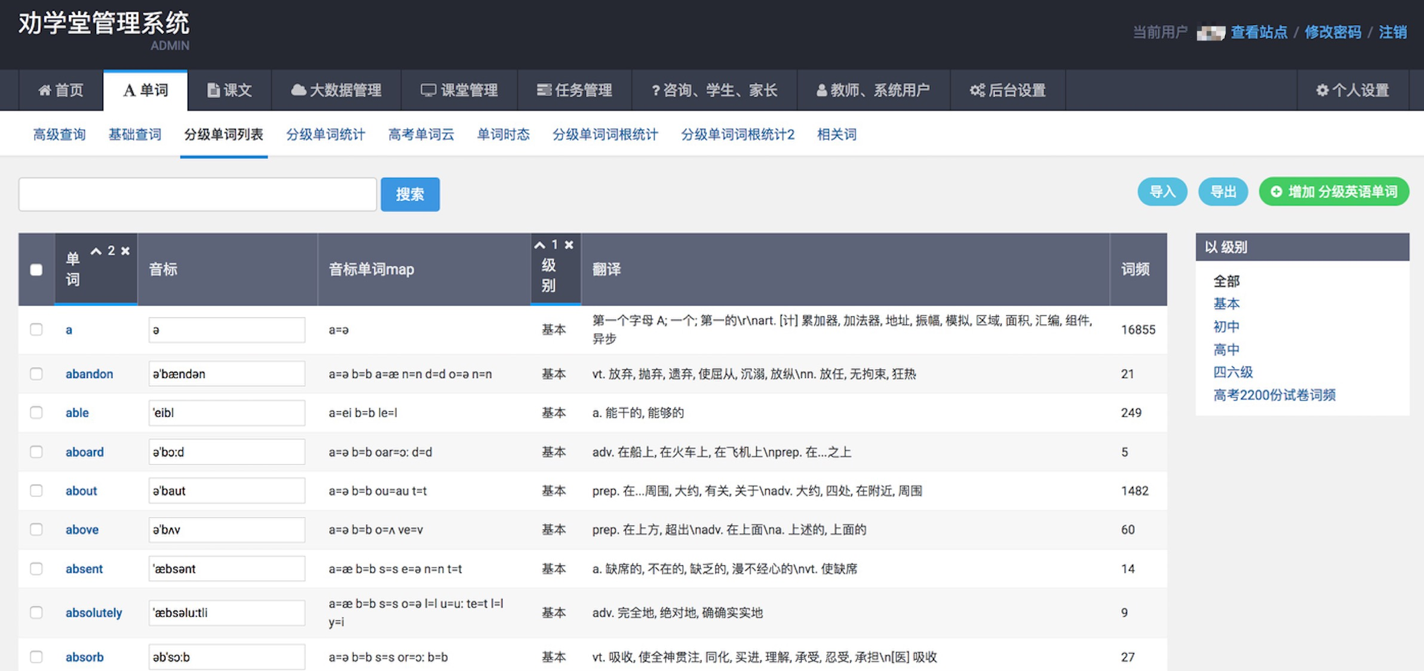
Task: Sort by 词频 column header
Action: click(x=1135, y=269)
